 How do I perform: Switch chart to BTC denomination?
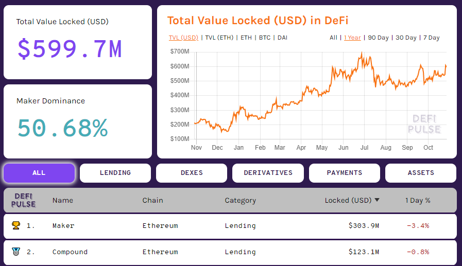coord(265,38)
